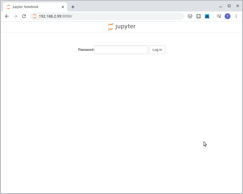This screenshot has height=194, width=243.
Task: Go back to the previous page
Action: pos(7,16)
